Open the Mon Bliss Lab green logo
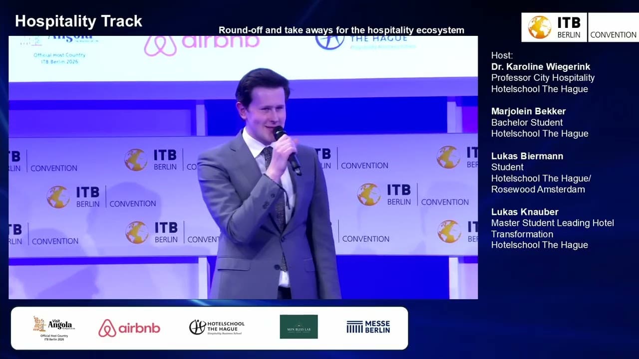The image size is (639, 359). pyautogui.click(x=299, y=327)
